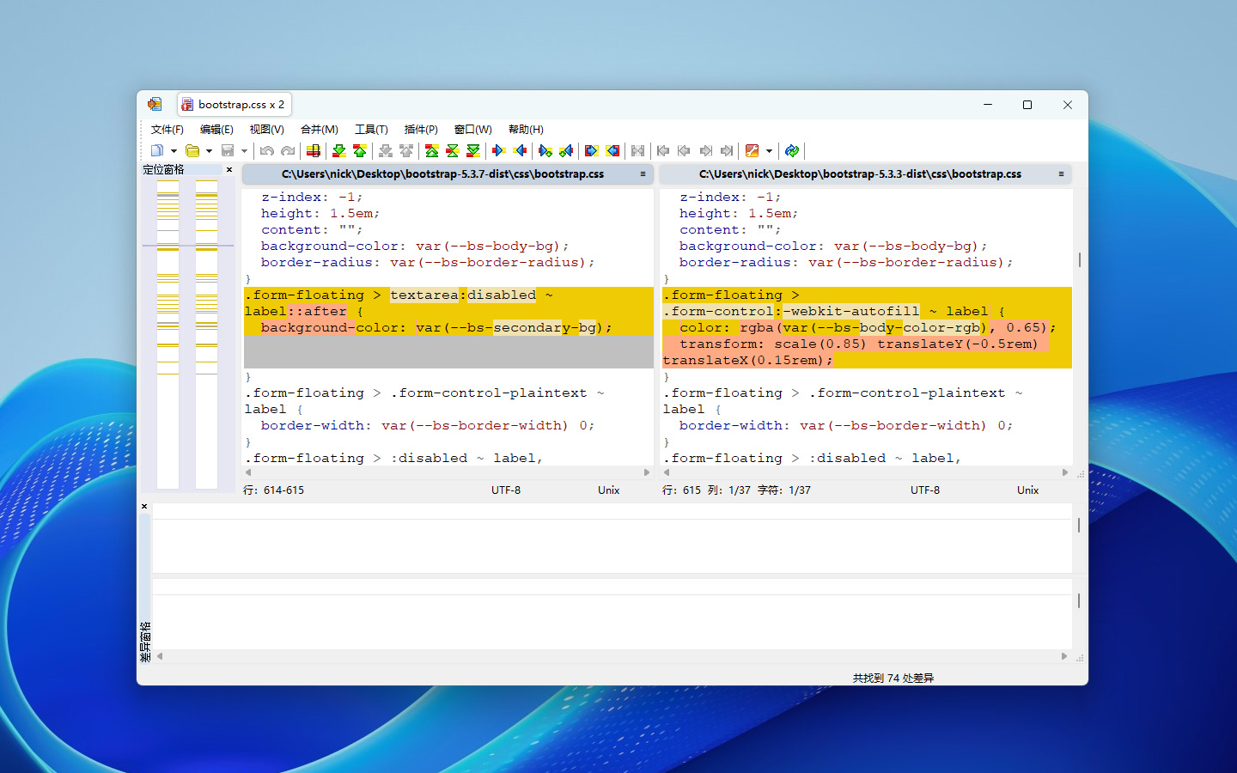1237x773 pixels.
Task: Go to First Difference icon
Action: point(432,151)
